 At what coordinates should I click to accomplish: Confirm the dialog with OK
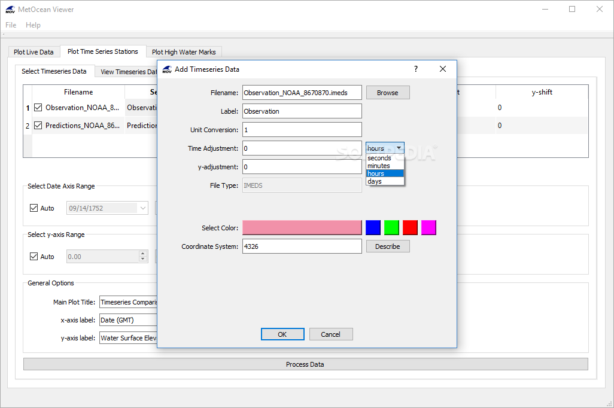pyautogui.click(x=282, y=334)
